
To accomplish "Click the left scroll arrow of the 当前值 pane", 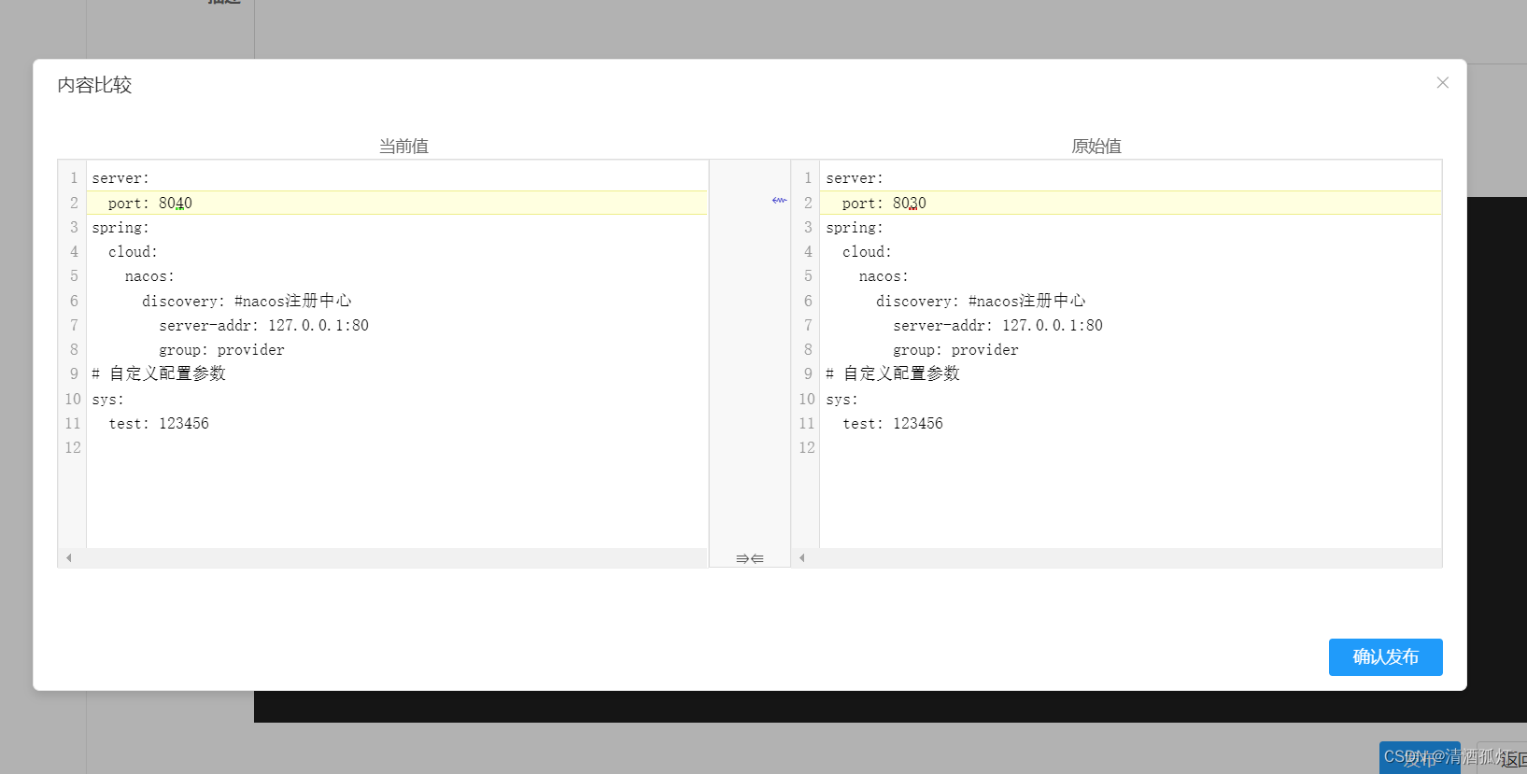I will tap(68, 558).
